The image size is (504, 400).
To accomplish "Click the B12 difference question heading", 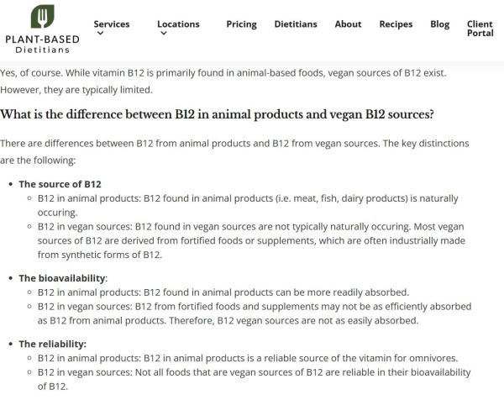I will tap(217, 114).
